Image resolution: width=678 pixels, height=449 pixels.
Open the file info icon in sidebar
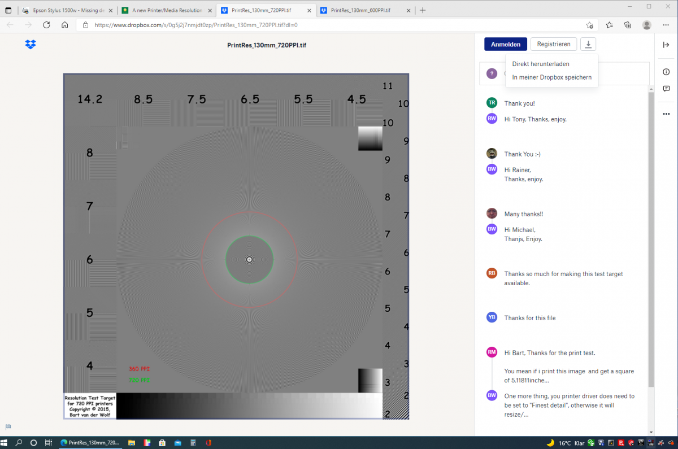(x=666, y=71)
